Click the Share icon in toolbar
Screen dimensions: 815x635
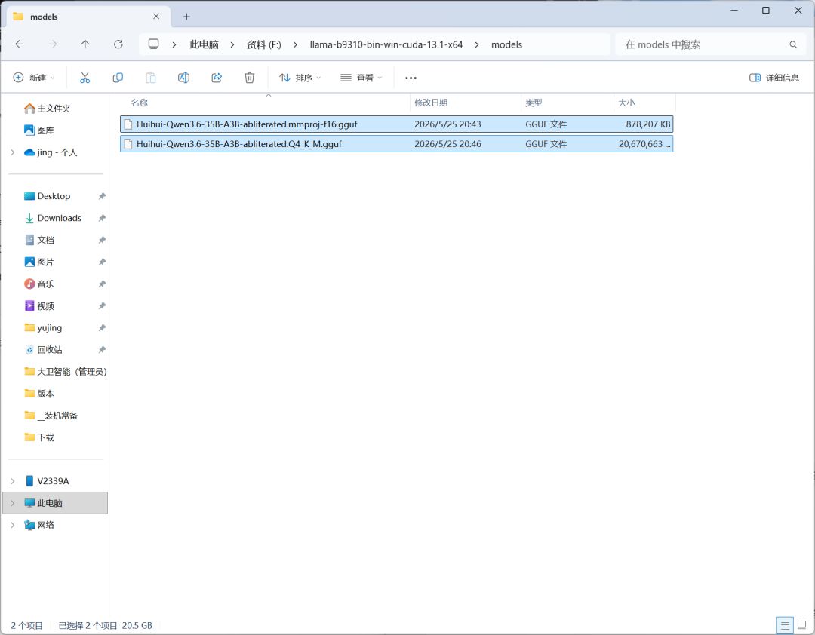coord(217,78)
